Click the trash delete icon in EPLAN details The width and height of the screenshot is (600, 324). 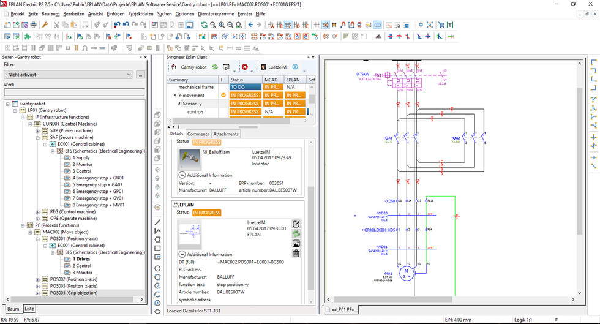point(296,254)
